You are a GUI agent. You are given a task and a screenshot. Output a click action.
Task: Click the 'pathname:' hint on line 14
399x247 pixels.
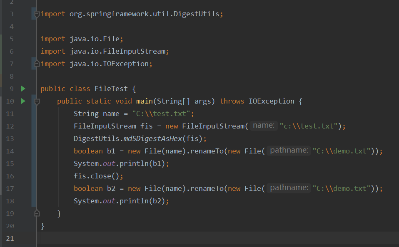coord(289,151)
